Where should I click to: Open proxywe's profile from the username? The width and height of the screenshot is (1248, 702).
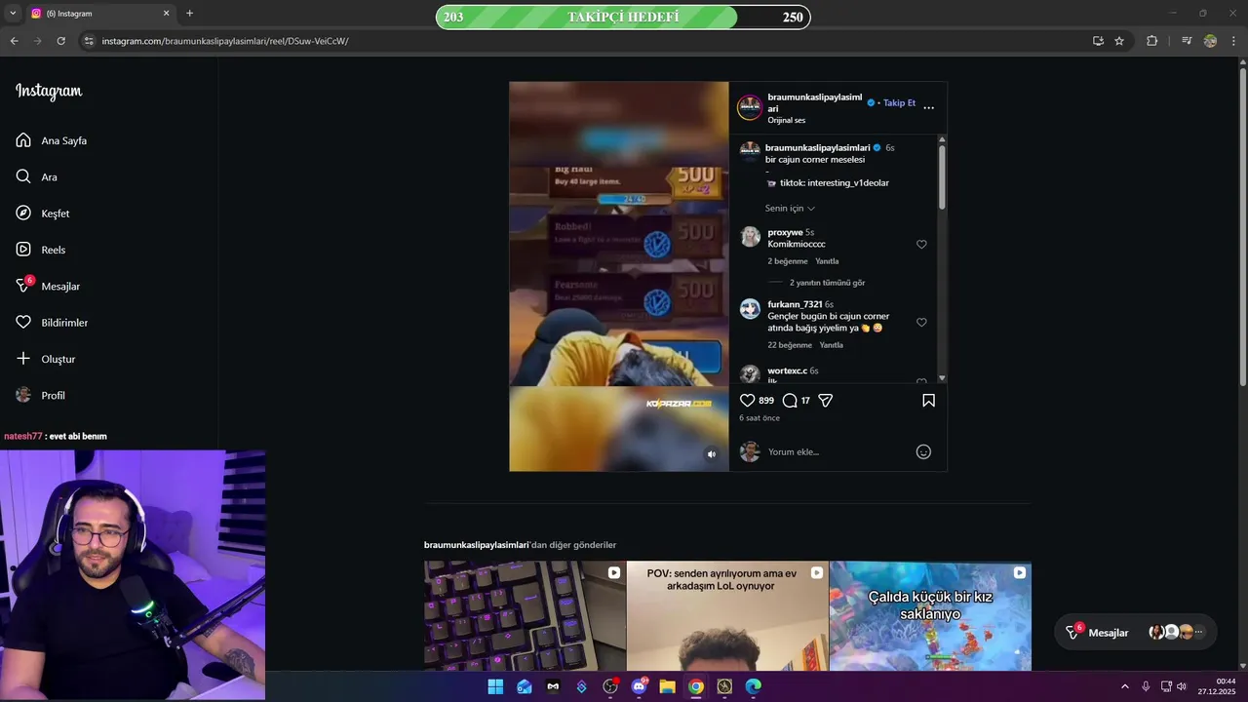785,232
